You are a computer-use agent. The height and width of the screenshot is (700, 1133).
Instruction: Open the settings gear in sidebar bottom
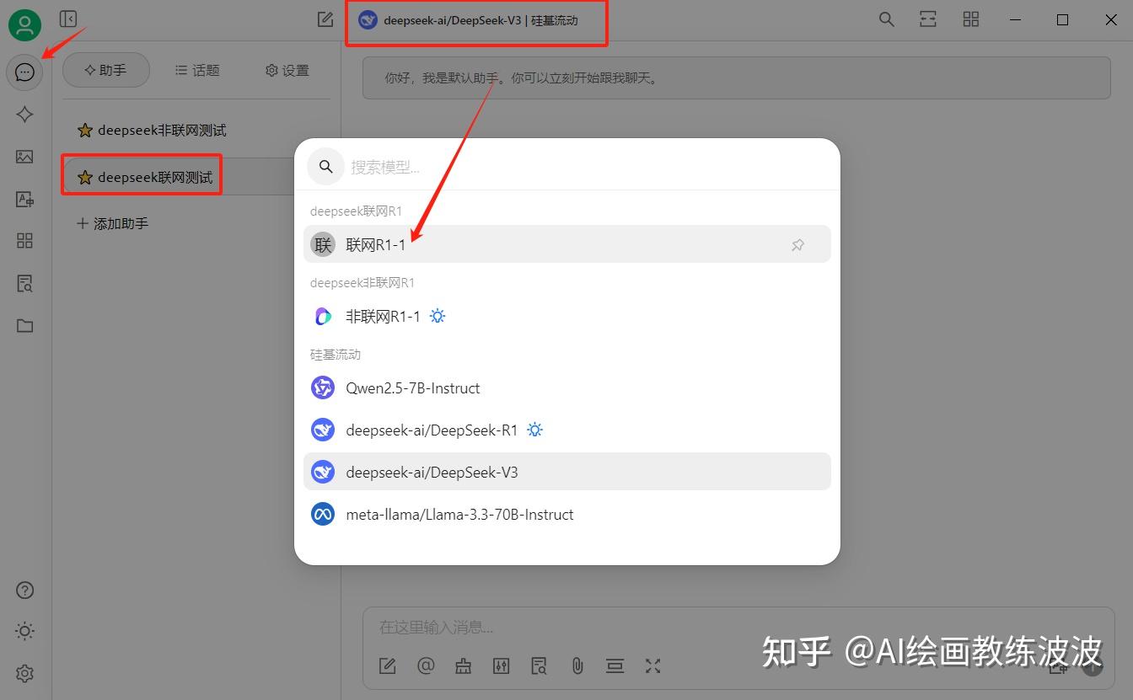pyautogui.click(x=24, y=673)
